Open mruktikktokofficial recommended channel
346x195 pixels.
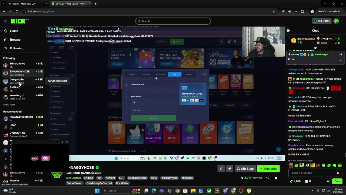(x=23, y=118)
